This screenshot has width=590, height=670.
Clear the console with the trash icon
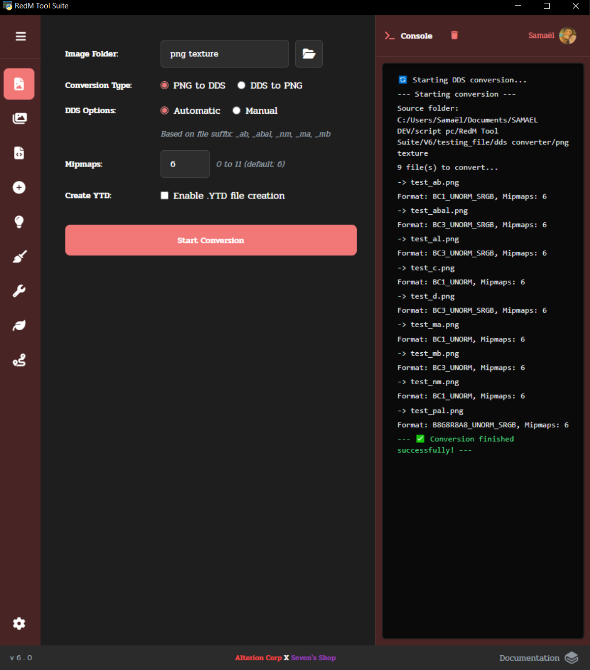pos(454,35)
